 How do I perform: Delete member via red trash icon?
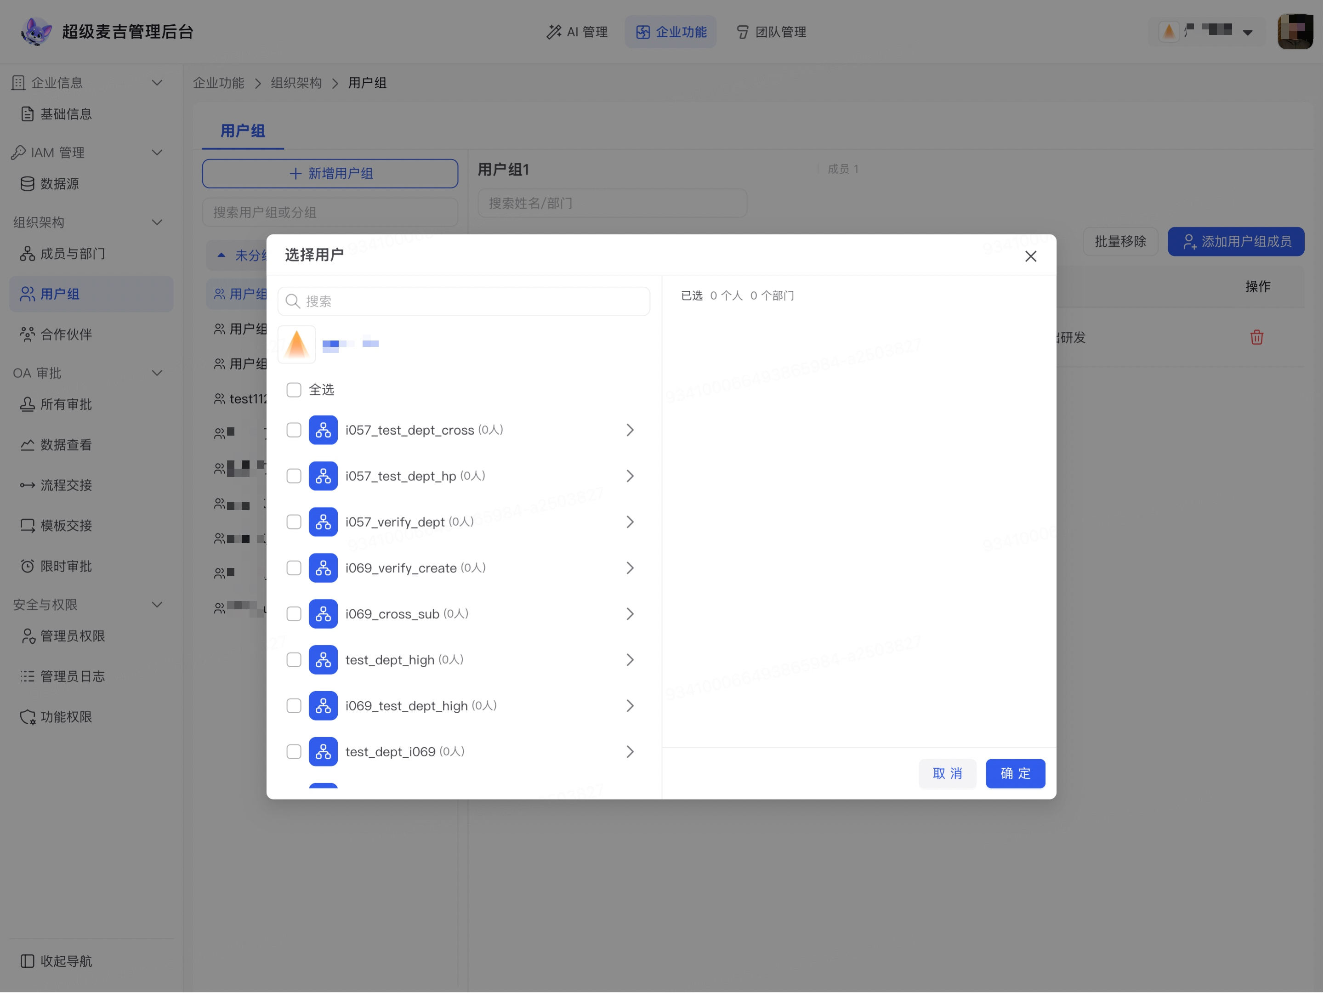1256,337
